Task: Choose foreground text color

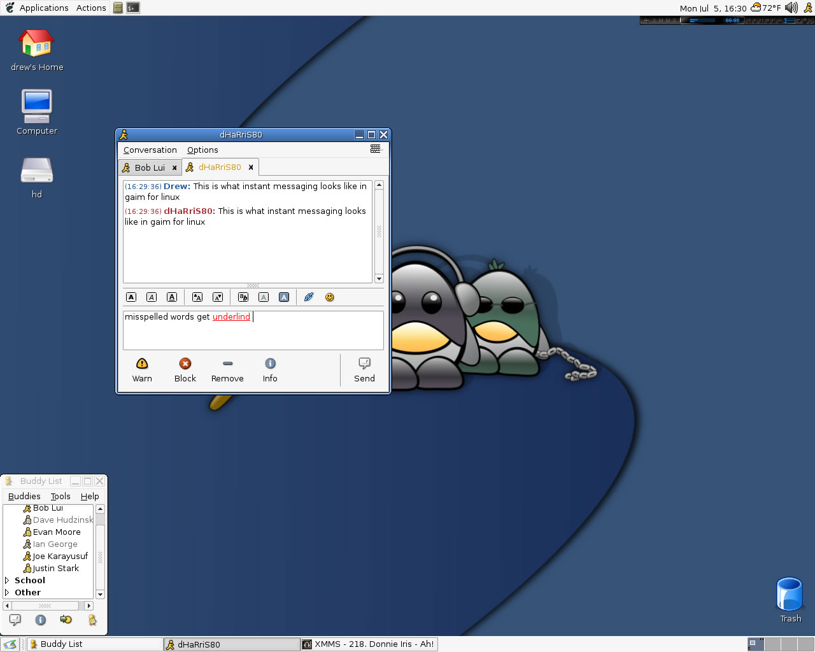Action: pos(264,297)
